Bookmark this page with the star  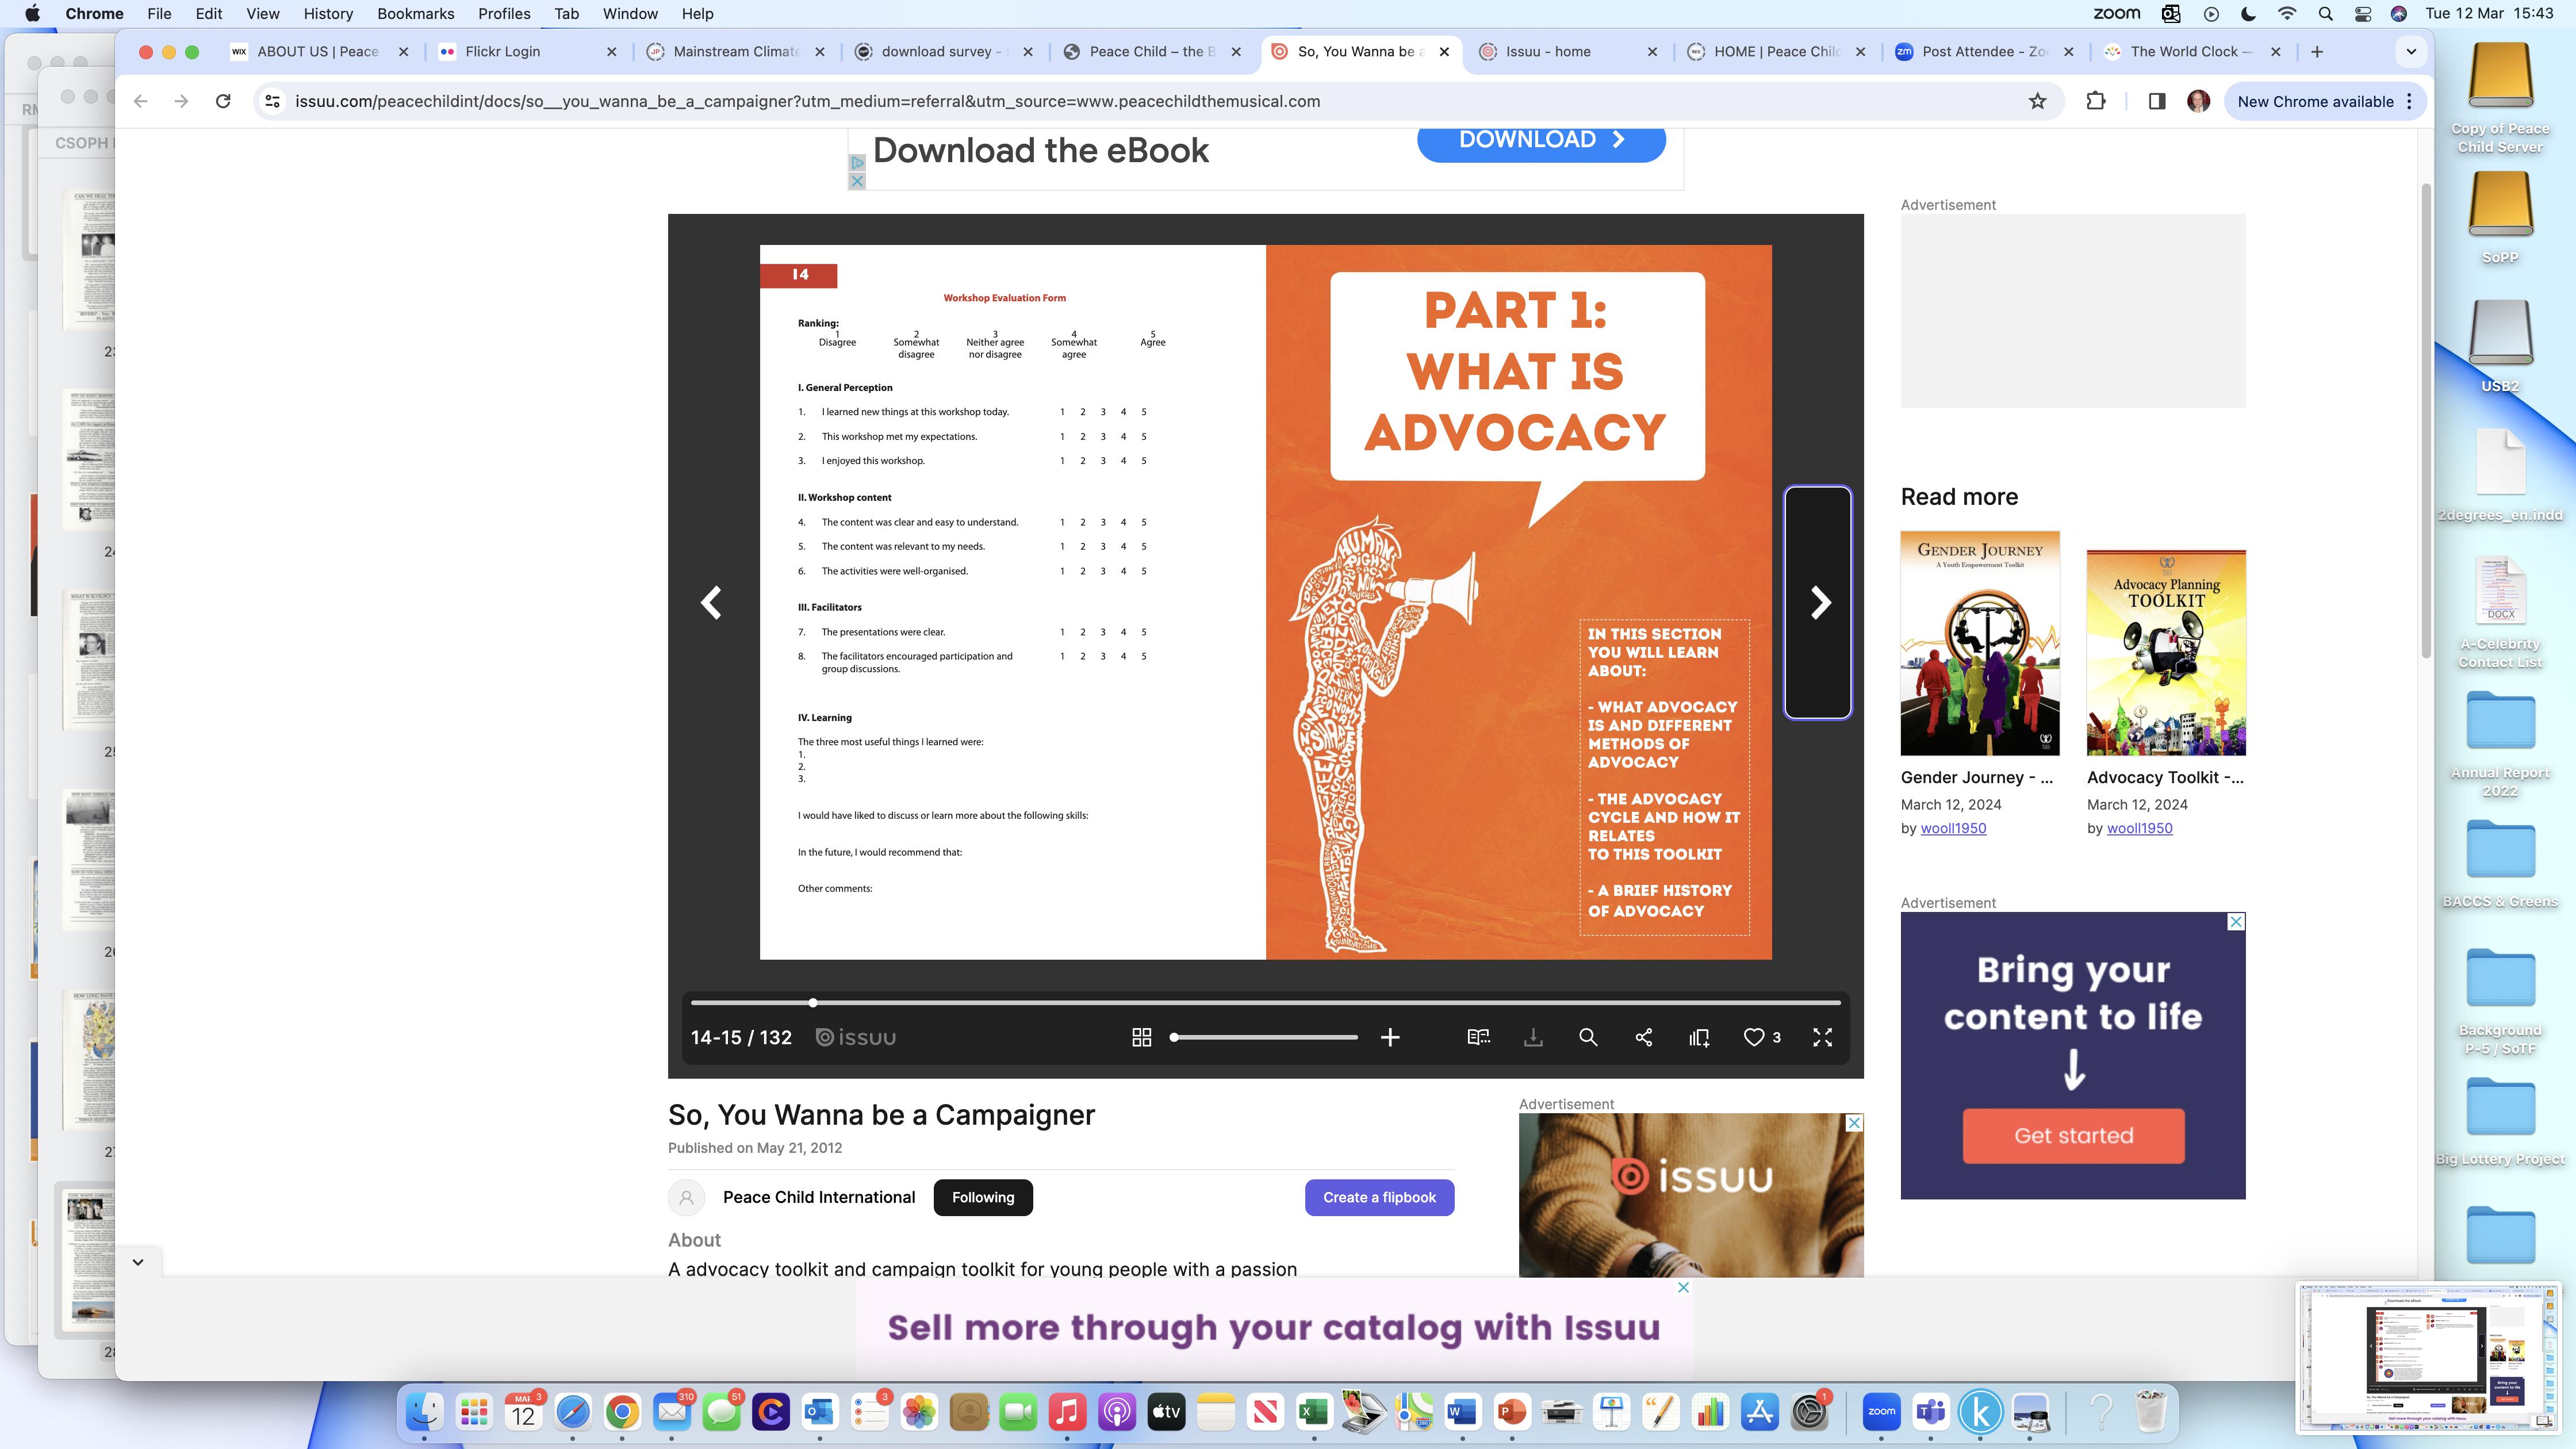point(2037,101)
